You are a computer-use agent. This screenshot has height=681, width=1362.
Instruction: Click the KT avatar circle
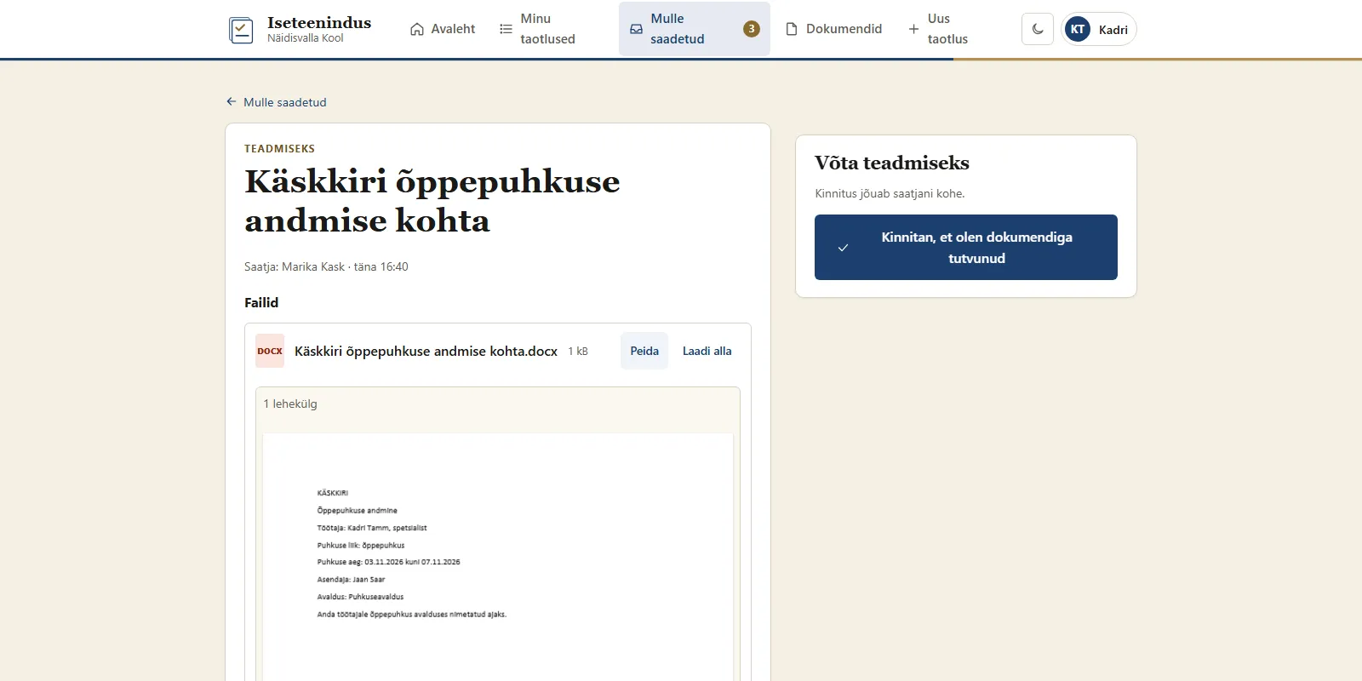1078,29
